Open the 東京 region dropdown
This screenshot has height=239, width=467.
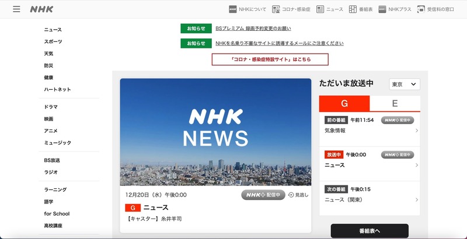point(405,85)
